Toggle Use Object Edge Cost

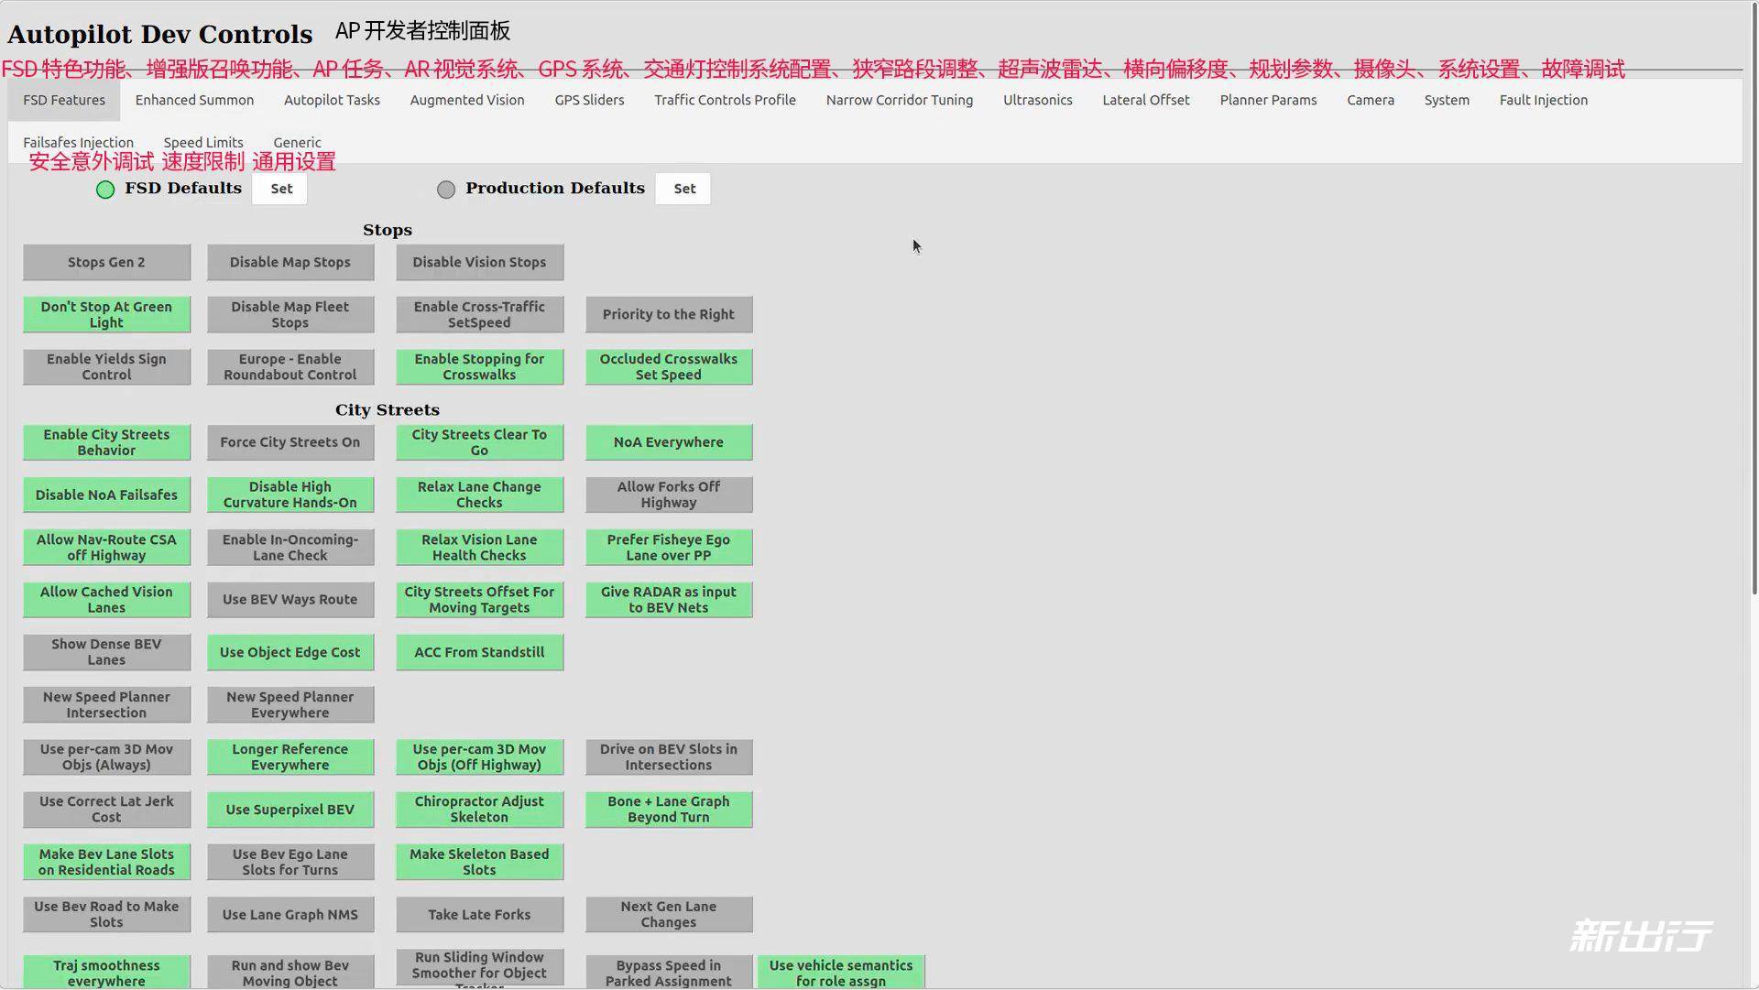290,652
